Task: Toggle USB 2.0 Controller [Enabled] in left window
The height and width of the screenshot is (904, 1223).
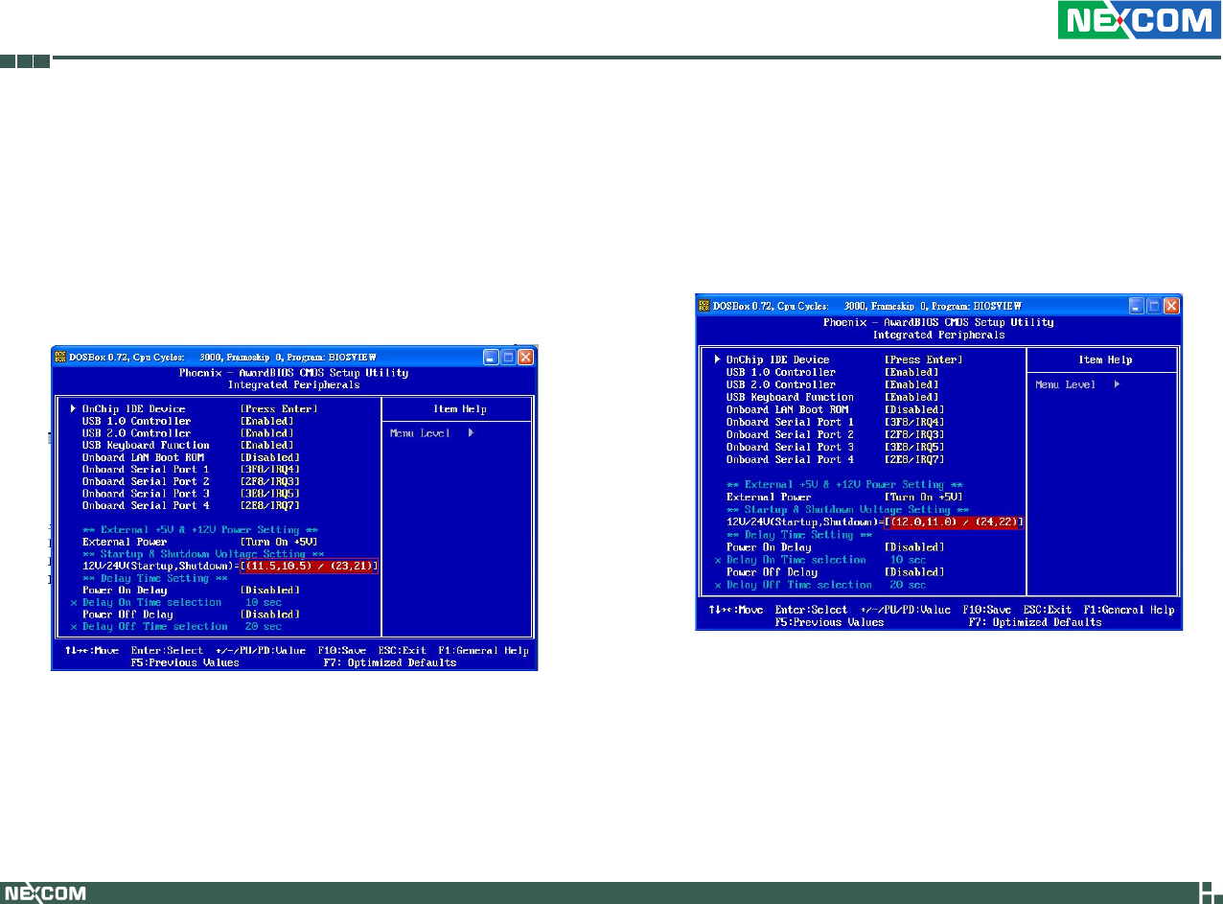Action: click(x=266, y=433)
